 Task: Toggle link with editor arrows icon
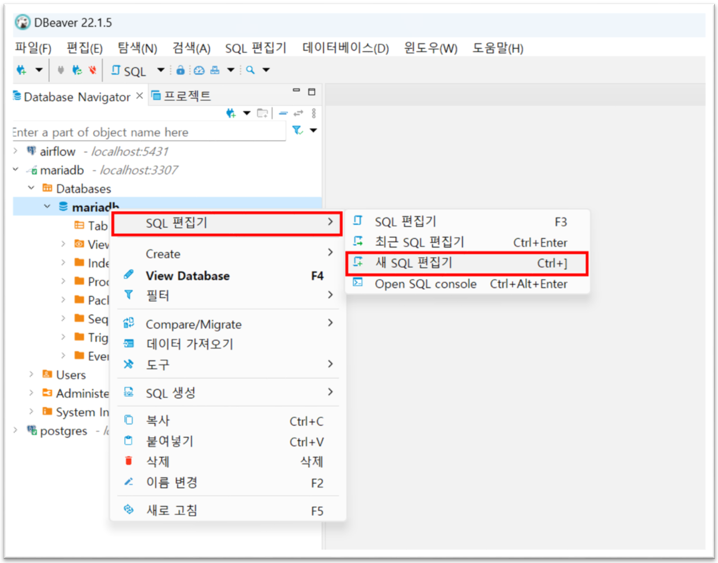pyautogui.click(x=298, y=113)
